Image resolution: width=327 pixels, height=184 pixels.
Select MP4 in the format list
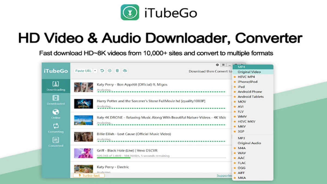253,67
